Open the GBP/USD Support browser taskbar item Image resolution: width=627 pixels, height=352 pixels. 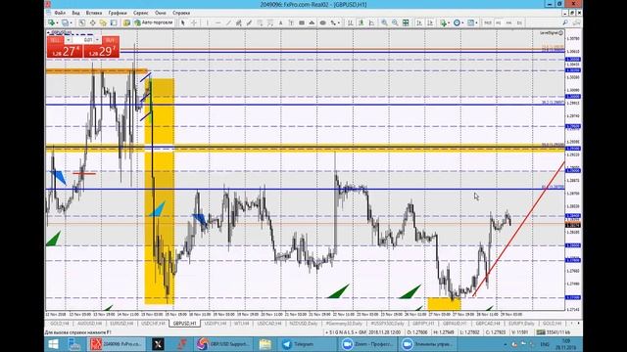(x=224, y=343)
